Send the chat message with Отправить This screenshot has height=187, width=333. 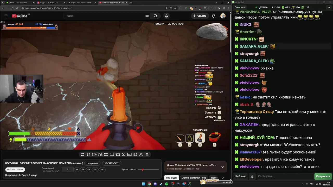pyautogui.click(x=323, y=176)
